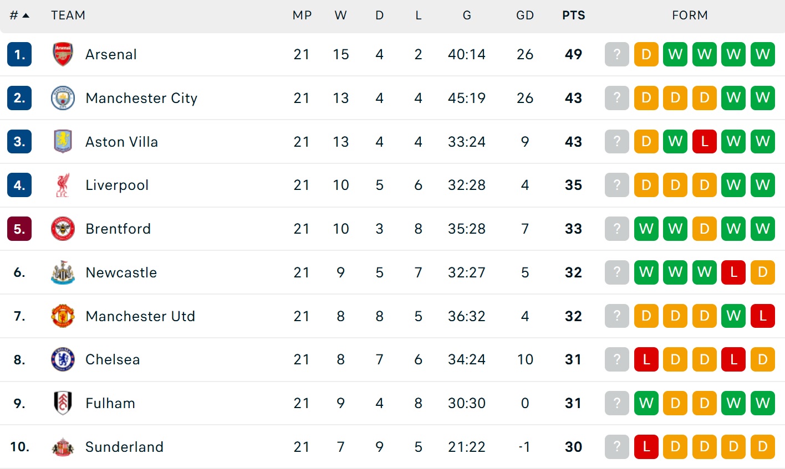Click Aston Villa's red L form badge
Screen dimensions: 785x469
(704, 142)
